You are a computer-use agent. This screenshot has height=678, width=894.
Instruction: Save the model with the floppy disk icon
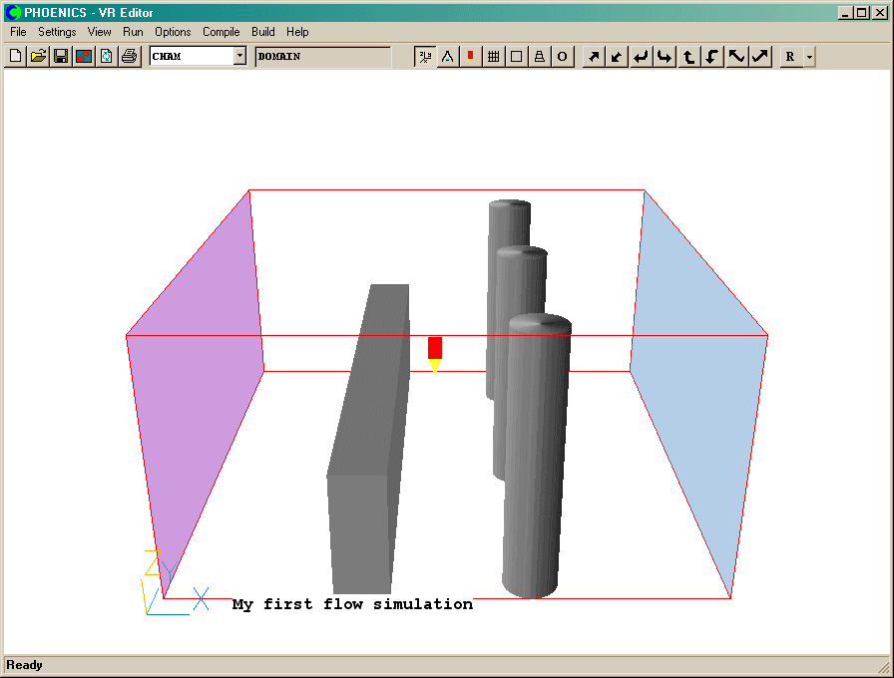[61, 57]
